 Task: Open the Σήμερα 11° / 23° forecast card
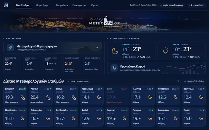[x=131, y=51]
